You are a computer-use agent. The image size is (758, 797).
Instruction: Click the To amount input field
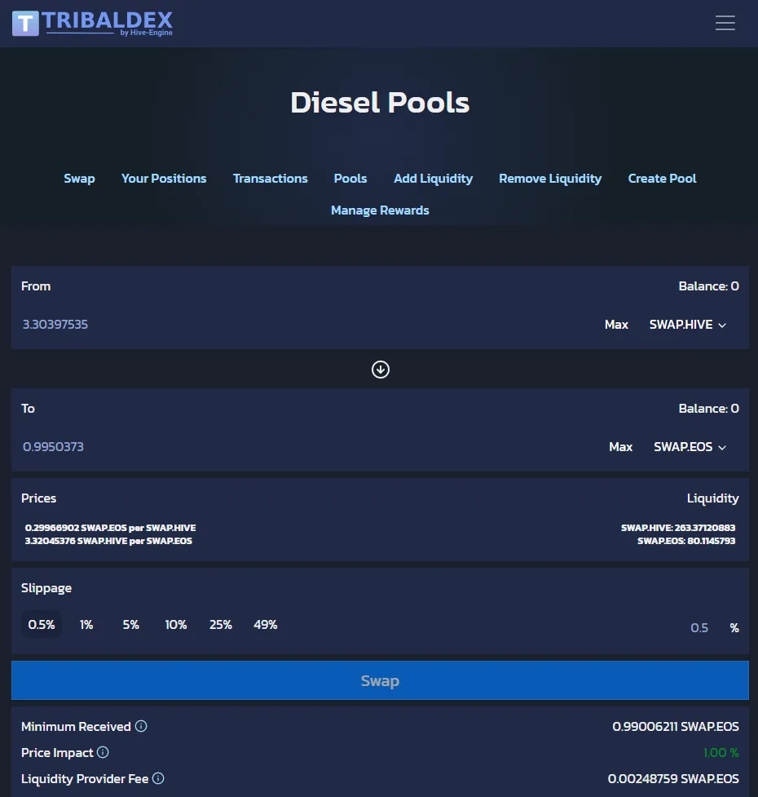305,447
